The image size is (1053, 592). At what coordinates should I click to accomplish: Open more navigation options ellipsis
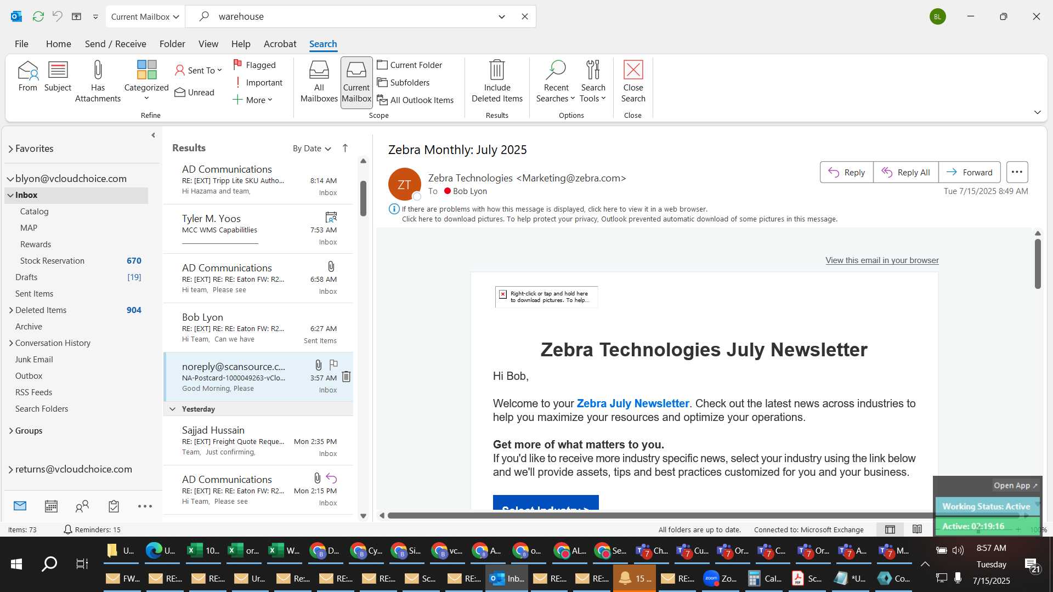[145, 506]
